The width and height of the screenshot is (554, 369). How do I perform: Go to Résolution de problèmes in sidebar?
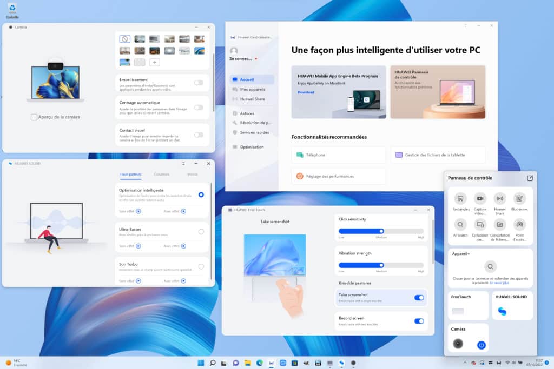coord(252,123)
